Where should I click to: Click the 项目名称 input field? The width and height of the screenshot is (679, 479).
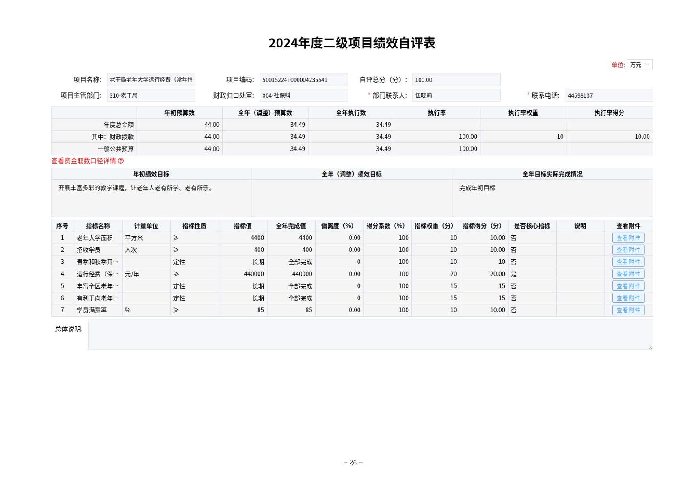151,80
